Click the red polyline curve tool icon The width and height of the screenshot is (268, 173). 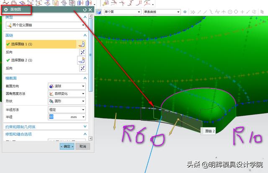5,3
